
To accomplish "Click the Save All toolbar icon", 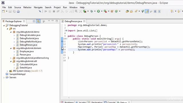I will coord(14,11).
